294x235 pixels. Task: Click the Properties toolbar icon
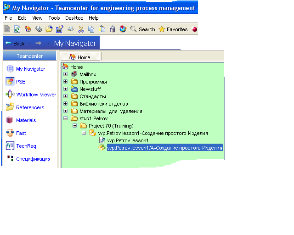[60, 29]
